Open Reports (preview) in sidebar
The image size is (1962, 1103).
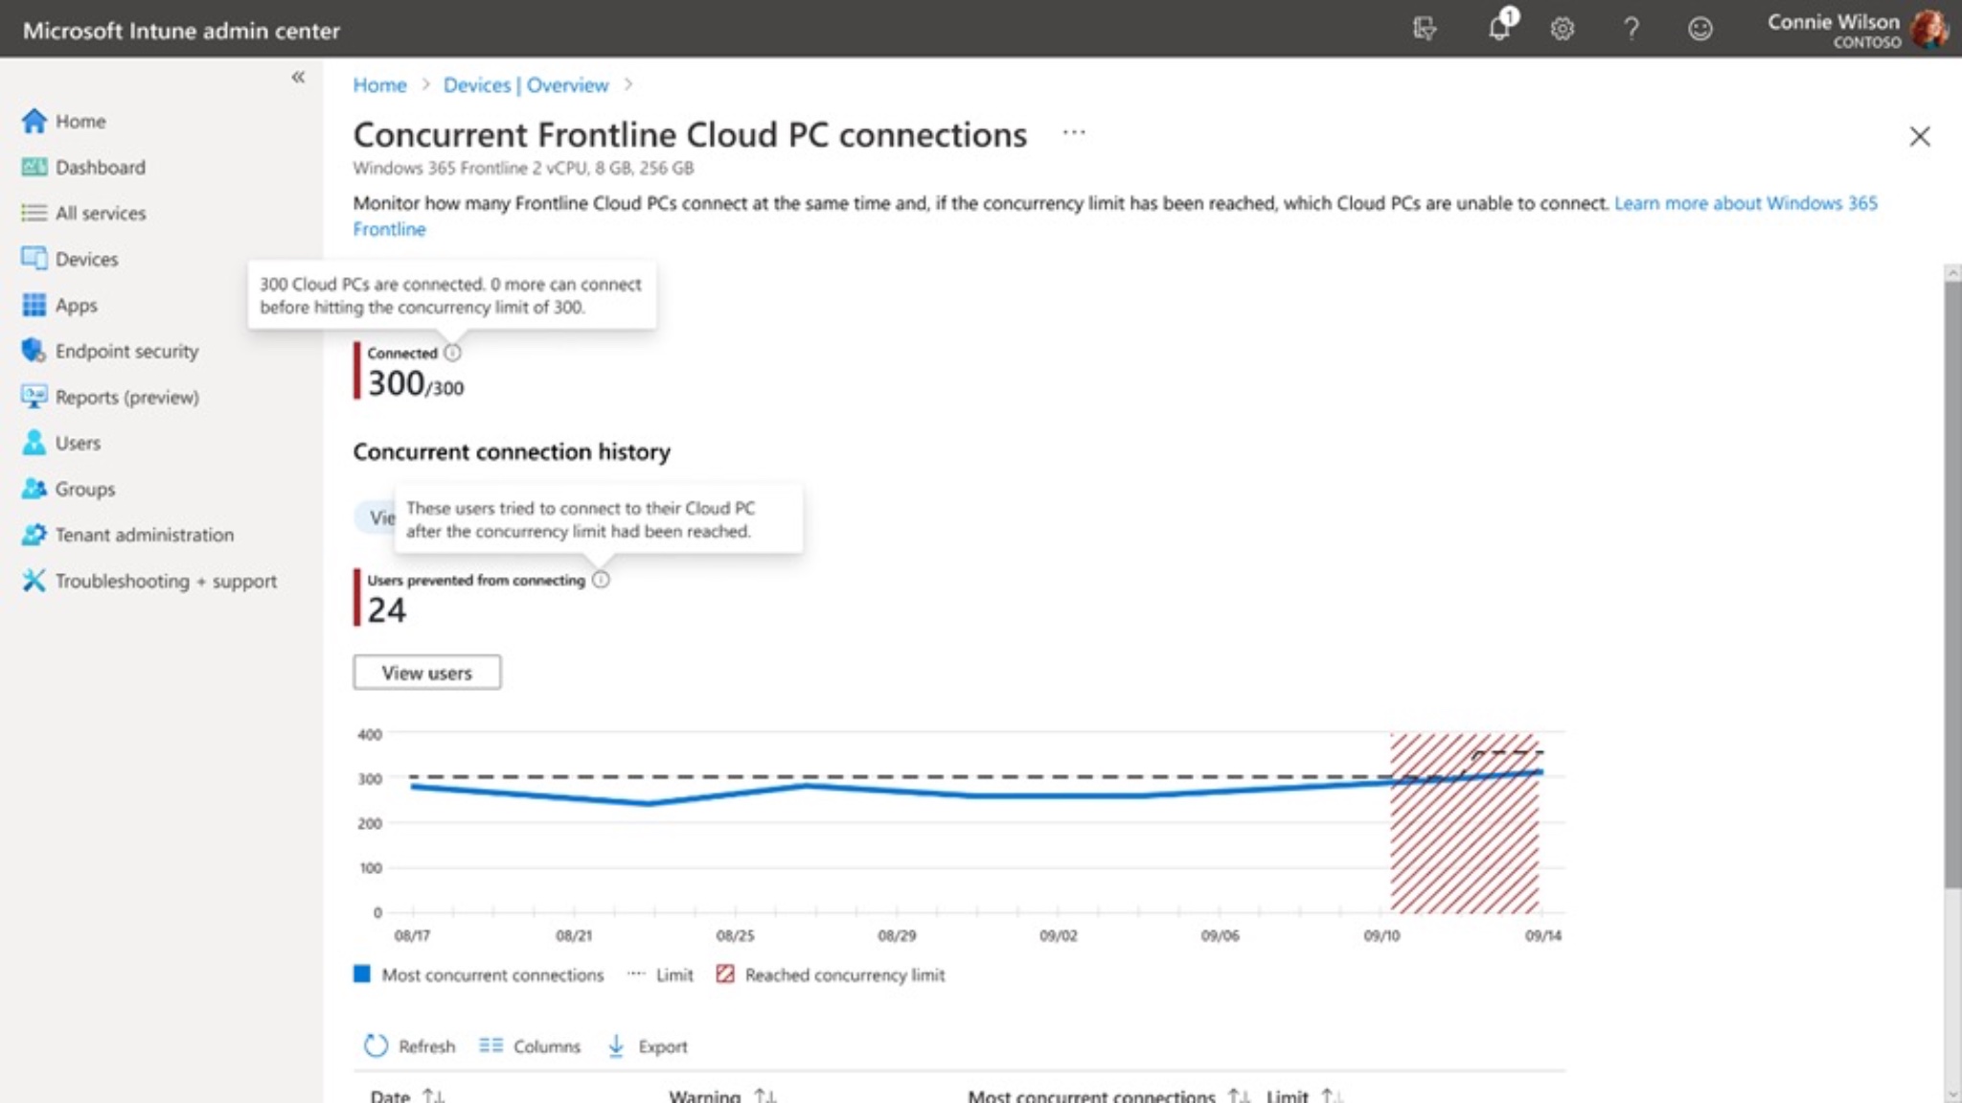[109, 397]
